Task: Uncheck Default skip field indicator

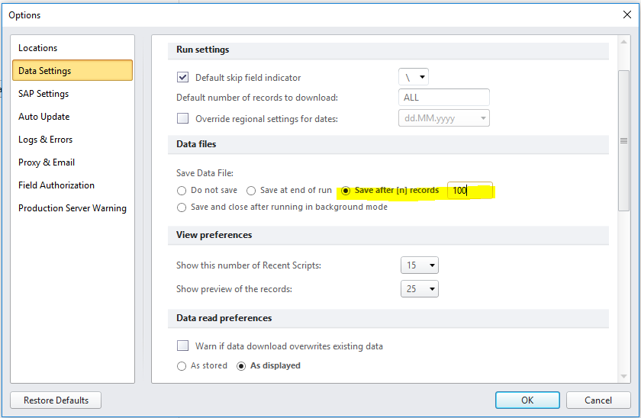Action: point(183,77)
